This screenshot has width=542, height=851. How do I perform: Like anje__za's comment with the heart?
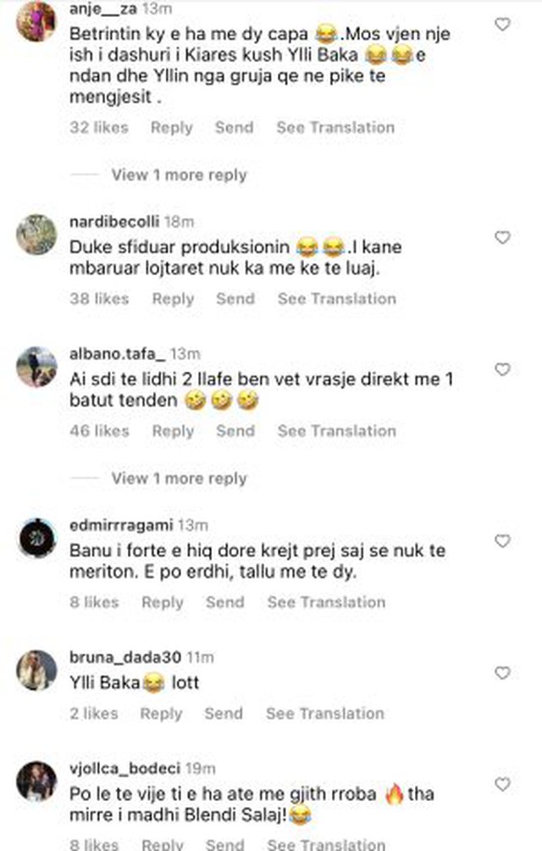coord(502,25)
